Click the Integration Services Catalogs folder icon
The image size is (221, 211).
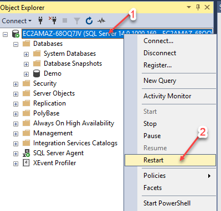pos(26,143)
